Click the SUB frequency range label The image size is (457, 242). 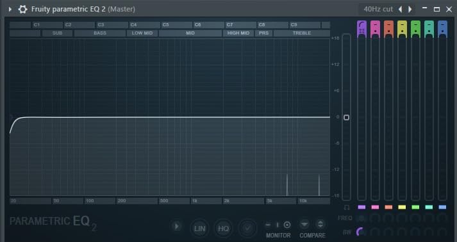[x=58, y=33]
